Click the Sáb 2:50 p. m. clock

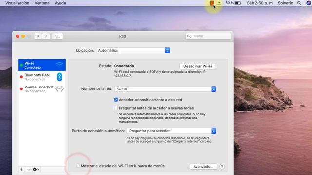(x=260, y=3)
